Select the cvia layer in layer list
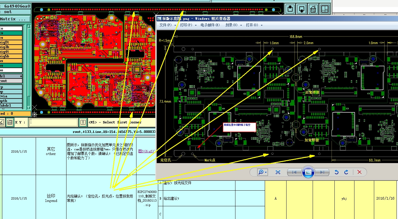398x219 pixels. [11, 96]
